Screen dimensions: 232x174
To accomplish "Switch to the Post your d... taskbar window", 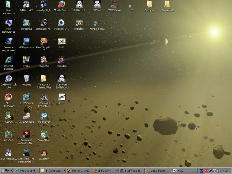I will [27, 171].
